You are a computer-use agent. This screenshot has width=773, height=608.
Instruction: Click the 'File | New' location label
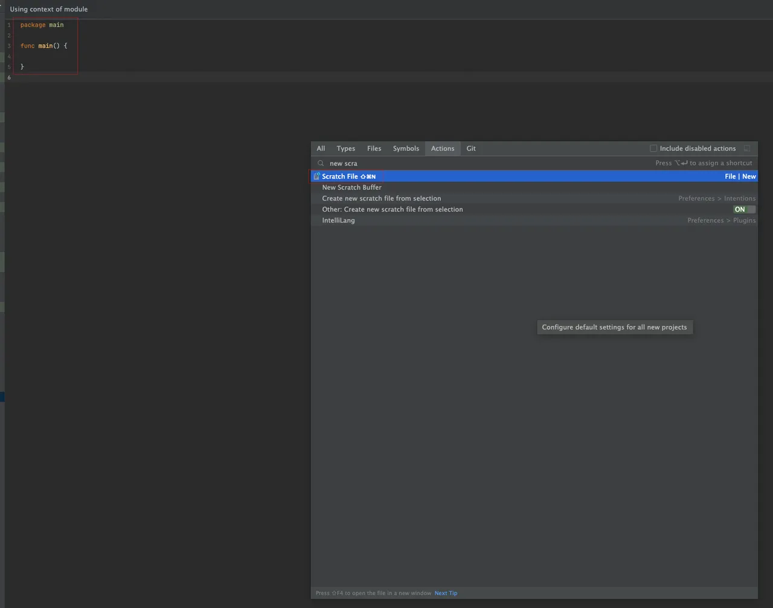click(740, 176)
